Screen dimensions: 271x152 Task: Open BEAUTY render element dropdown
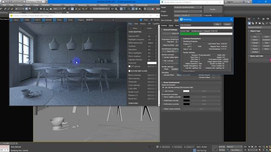100,20
